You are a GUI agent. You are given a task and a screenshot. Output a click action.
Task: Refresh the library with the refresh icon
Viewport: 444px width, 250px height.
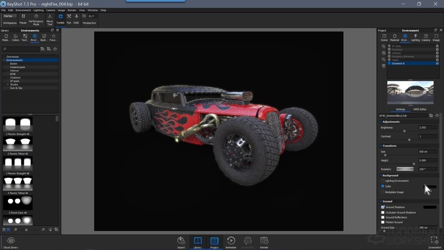pos(55,49)
